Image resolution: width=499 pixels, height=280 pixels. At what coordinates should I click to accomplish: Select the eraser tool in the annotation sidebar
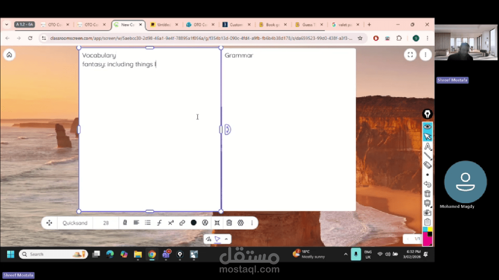(x=427, y=165)
